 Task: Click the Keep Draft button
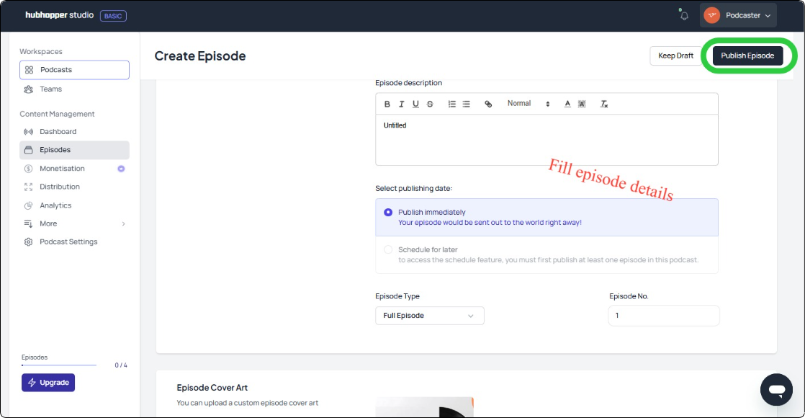coord(675,55)
